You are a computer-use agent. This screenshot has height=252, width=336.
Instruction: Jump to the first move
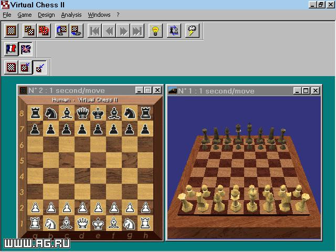(94, 31)
